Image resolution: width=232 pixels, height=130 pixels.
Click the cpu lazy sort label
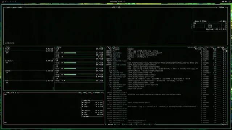coord(220,47)
